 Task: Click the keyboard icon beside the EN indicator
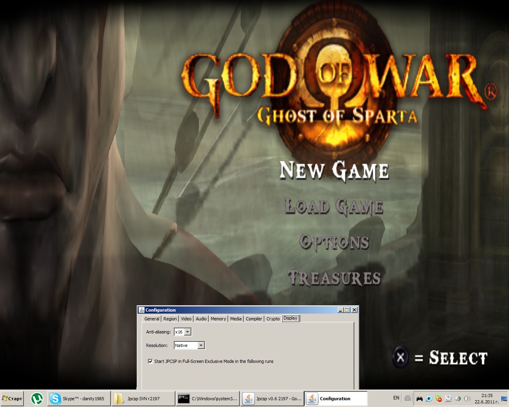coord(408,398)
